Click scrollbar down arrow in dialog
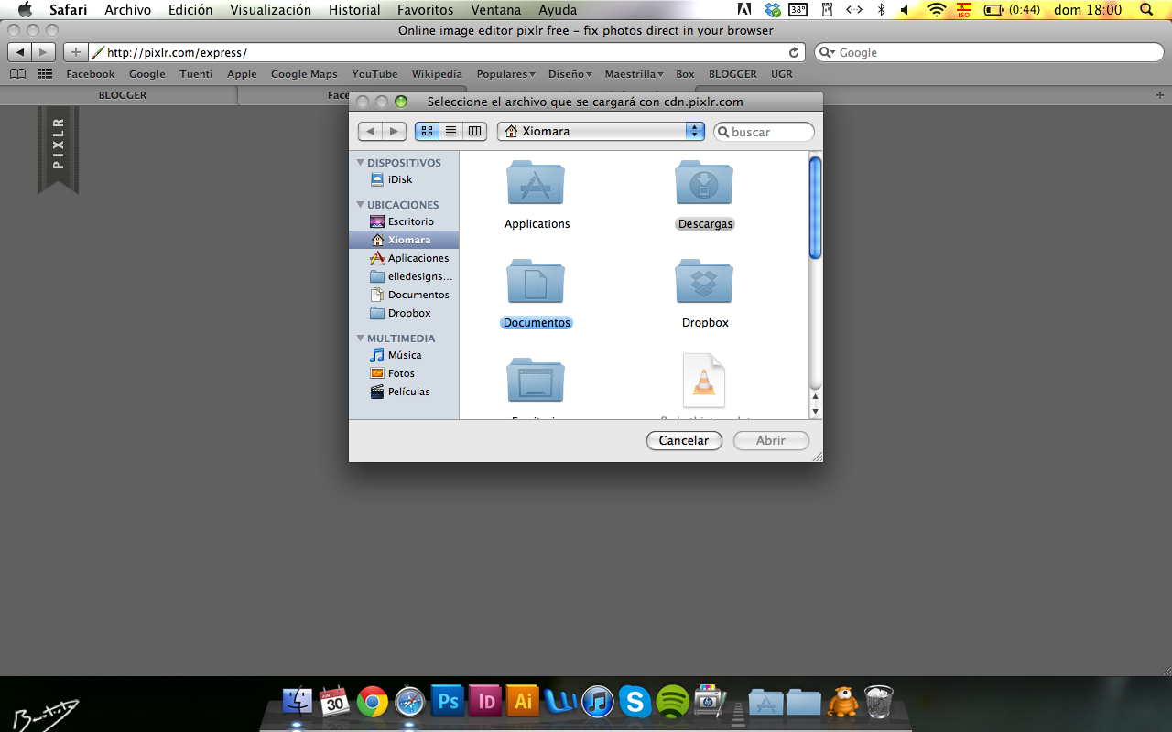This screenshot has height=732, width=1172. (815, 412)
